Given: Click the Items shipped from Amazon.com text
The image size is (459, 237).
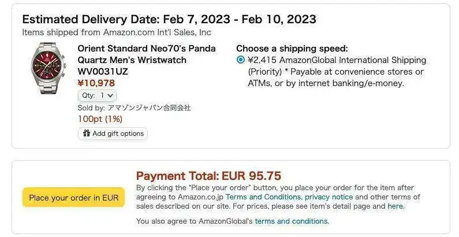Looking at the screenshot, I should pos(117,32).
